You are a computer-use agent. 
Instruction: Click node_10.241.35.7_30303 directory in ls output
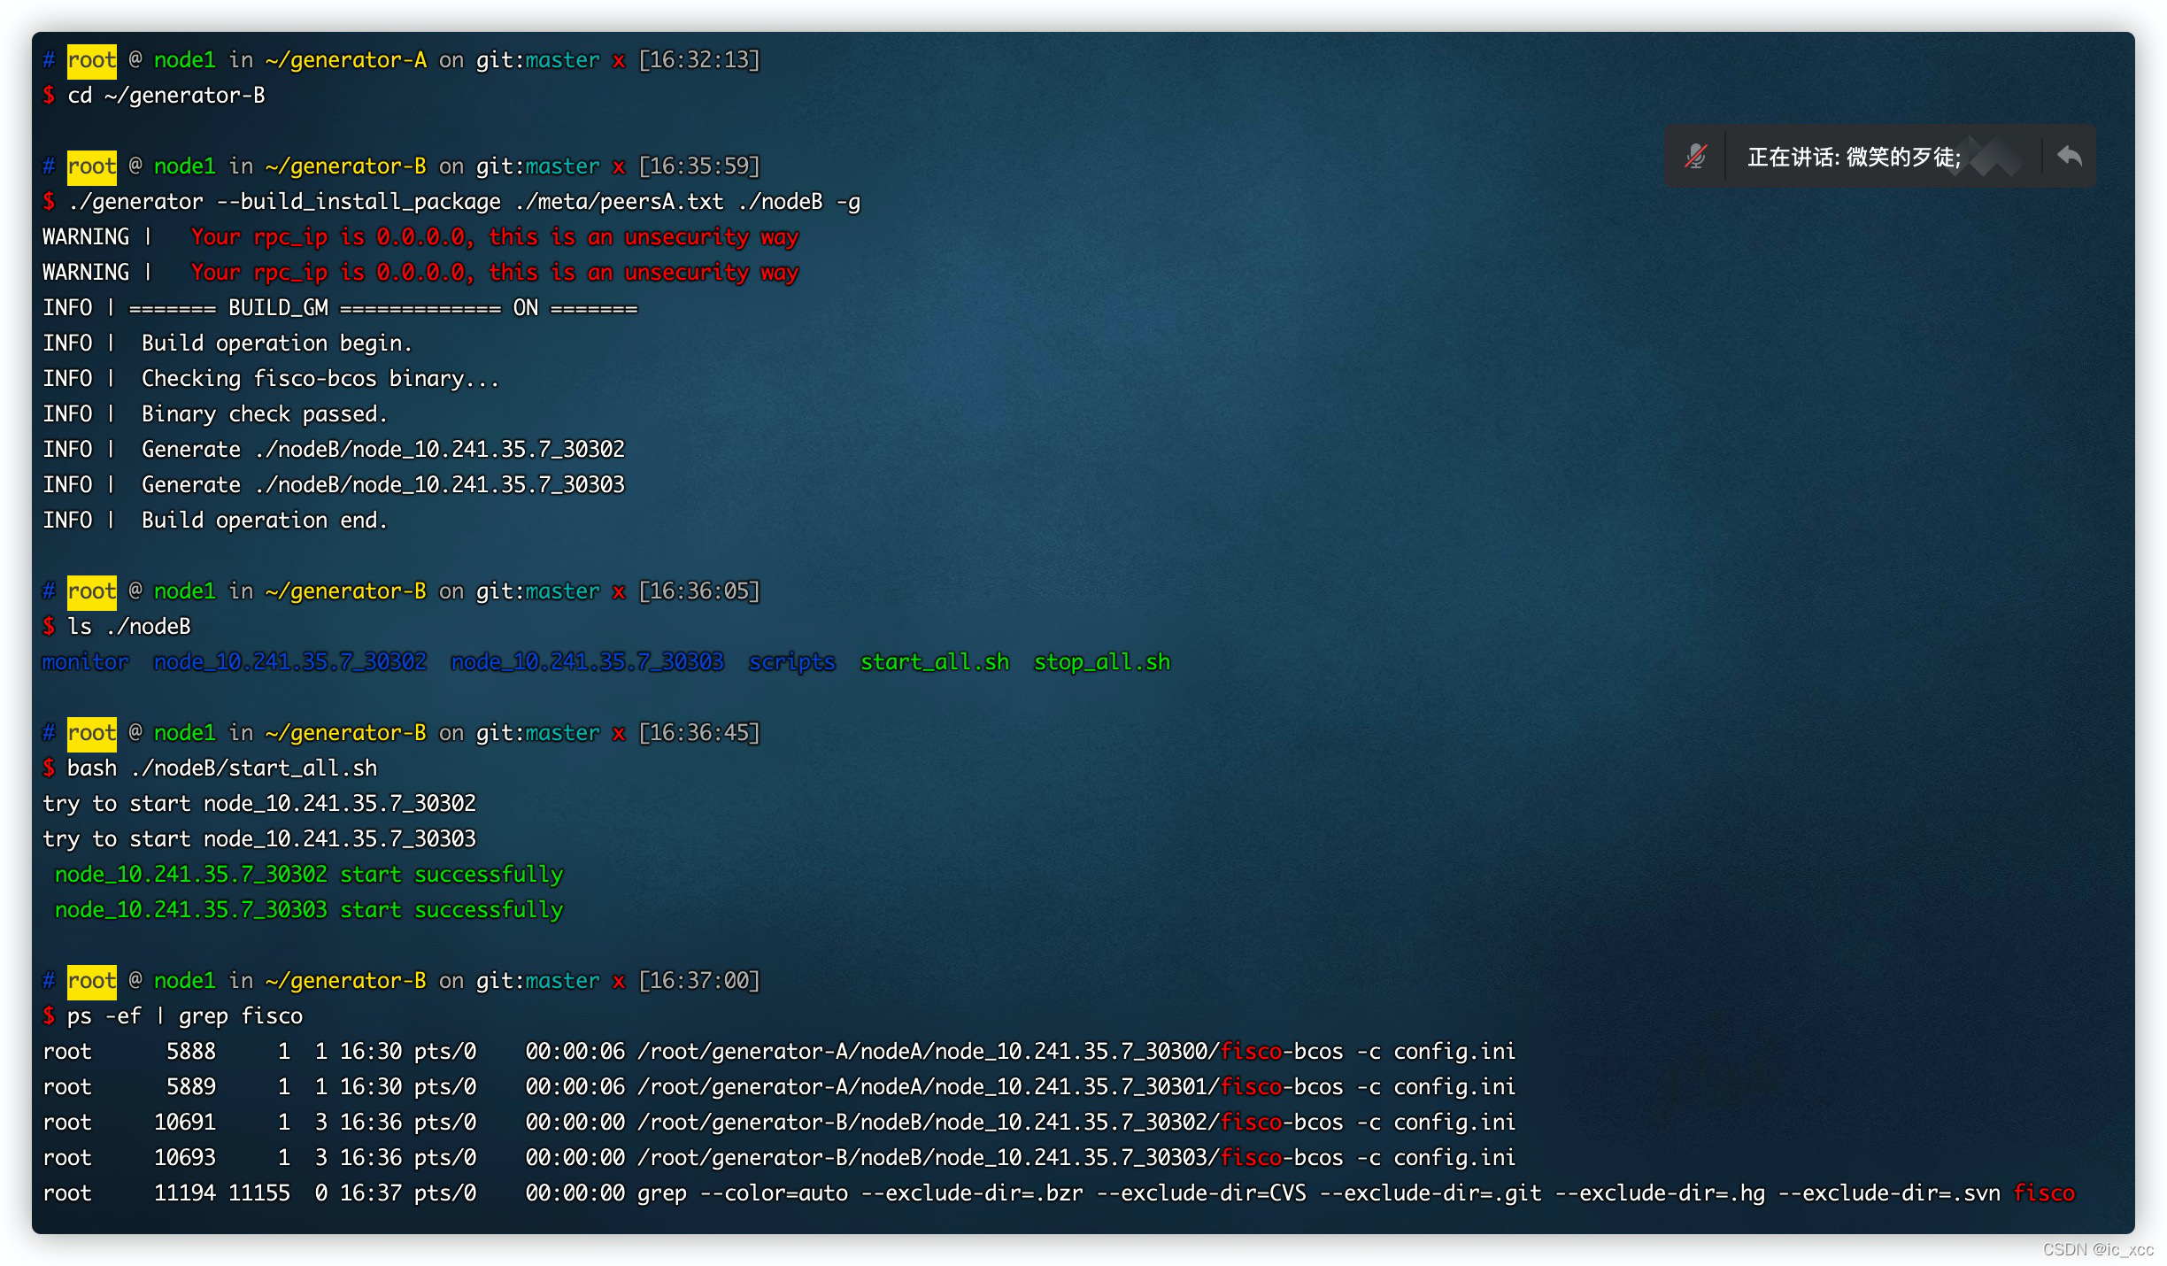[588, 662]
